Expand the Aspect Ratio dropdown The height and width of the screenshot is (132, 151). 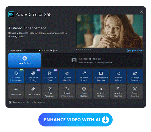pos(32,51)
